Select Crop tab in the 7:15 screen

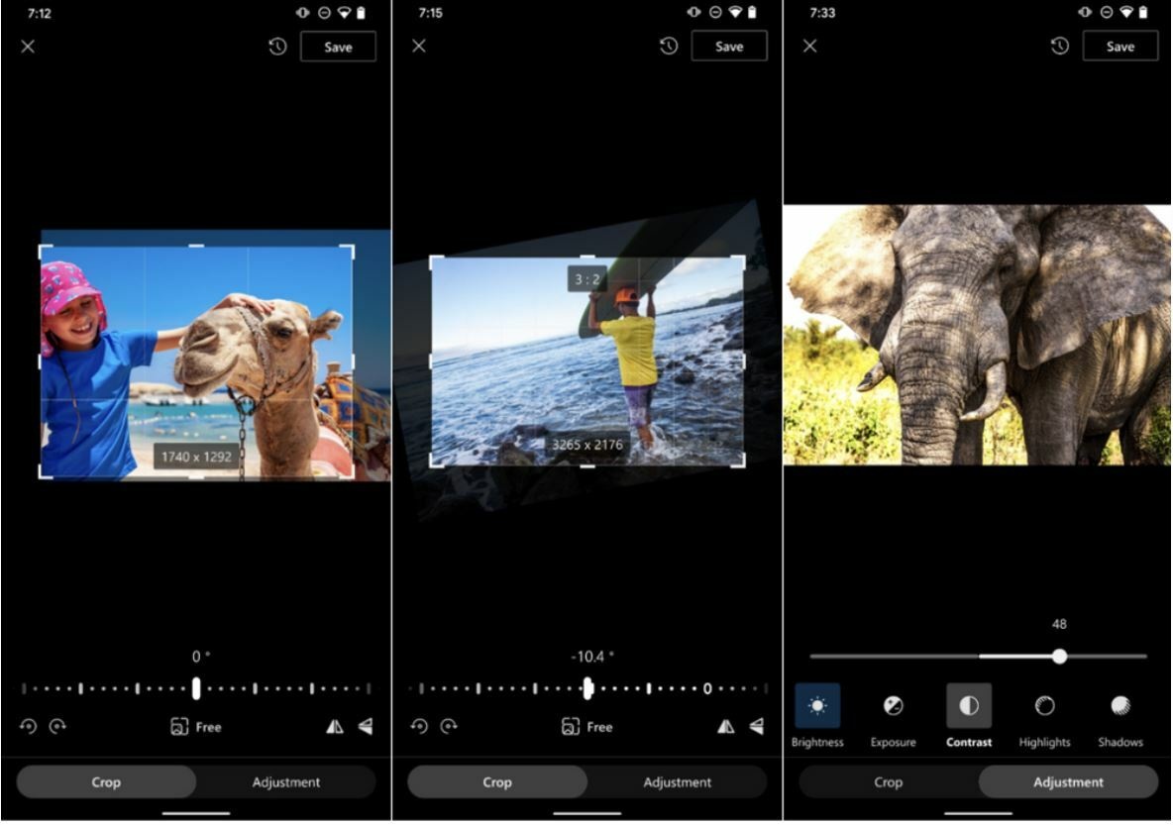[497, 781]
